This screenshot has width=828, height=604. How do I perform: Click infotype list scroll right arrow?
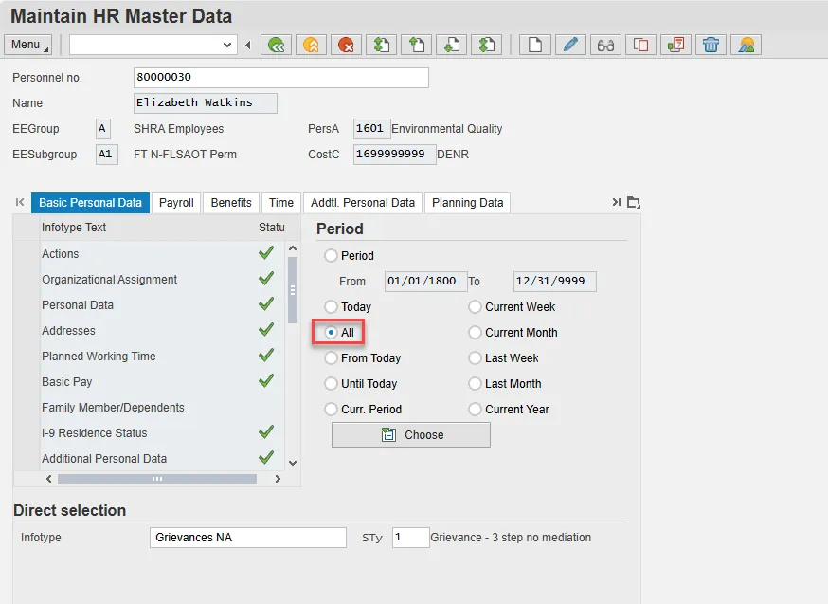point(278,479)
